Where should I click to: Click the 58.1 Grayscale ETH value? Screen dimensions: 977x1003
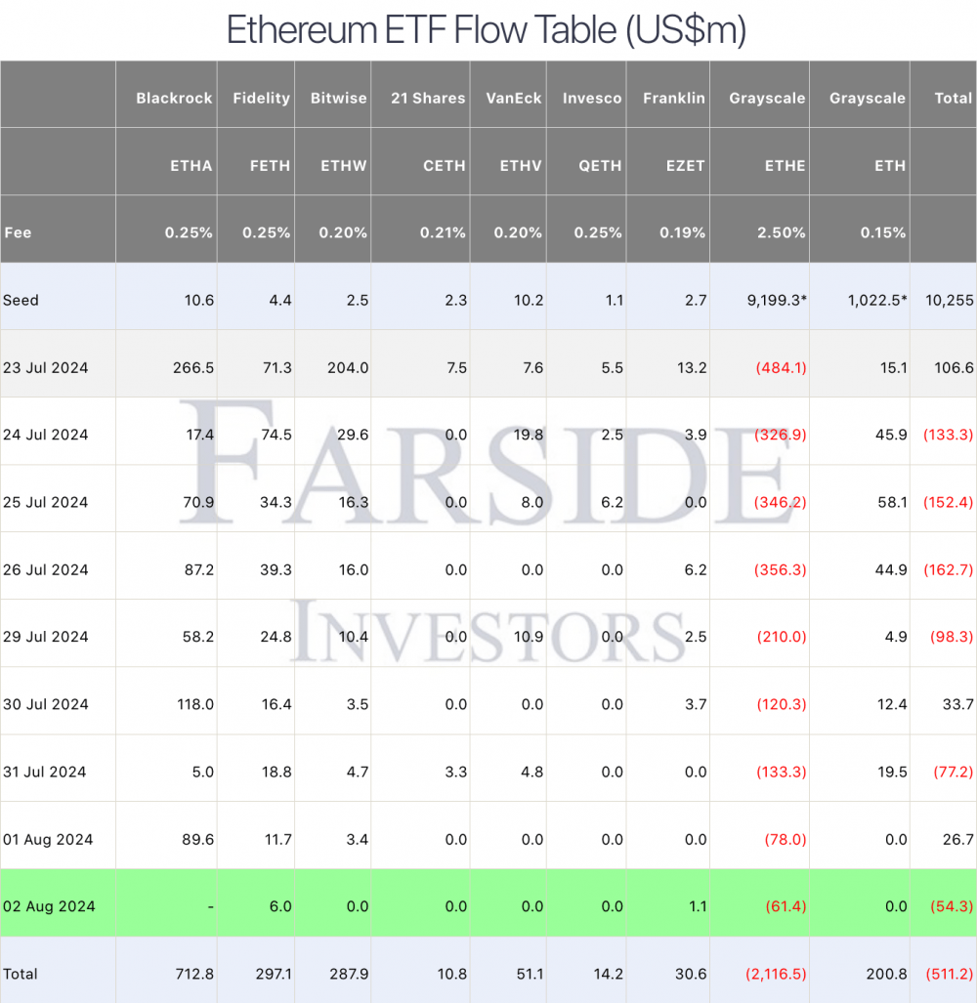(893, 503)
